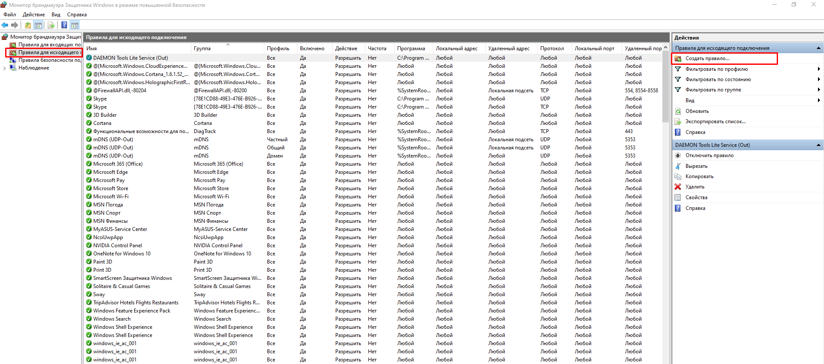Toggle the action pane visibility icon

[x=75, y=25]
